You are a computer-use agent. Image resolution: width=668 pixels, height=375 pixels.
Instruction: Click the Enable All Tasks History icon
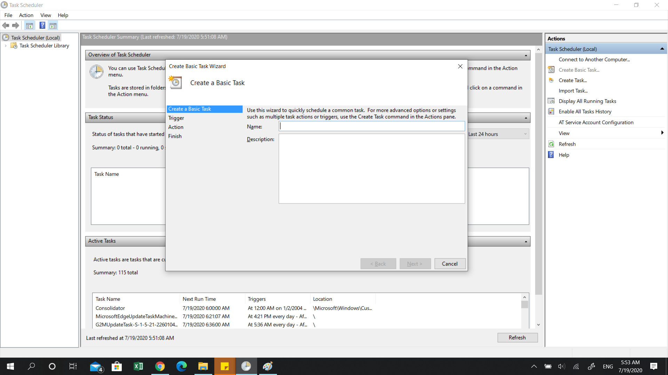[551, 111]
